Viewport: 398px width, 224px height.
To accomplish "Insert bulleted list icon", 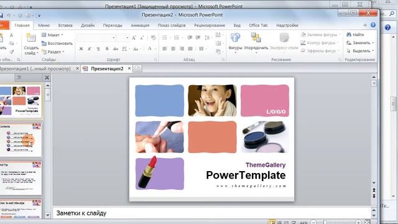I will click(x=165, y=37).
